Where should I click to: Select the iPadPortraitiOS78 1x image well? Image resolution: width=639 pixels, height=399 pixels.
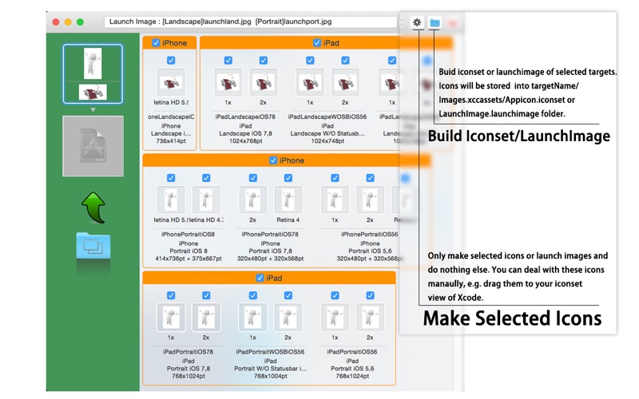(171, 317)
